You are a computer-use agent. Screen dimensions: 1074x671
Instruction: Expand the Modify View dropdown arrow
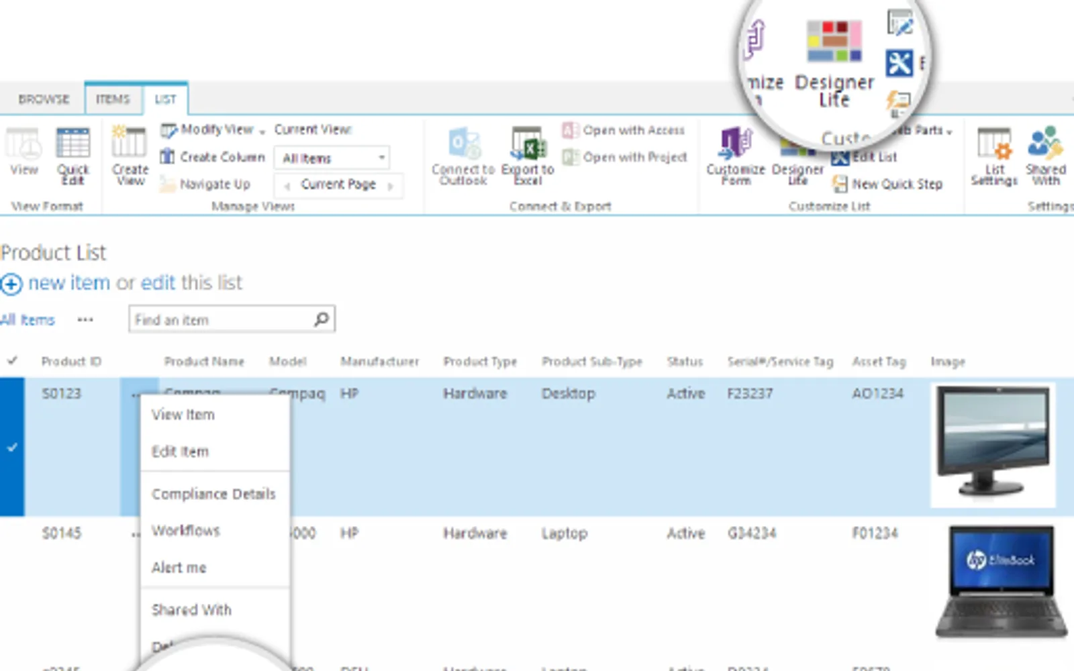pos(262,131)
